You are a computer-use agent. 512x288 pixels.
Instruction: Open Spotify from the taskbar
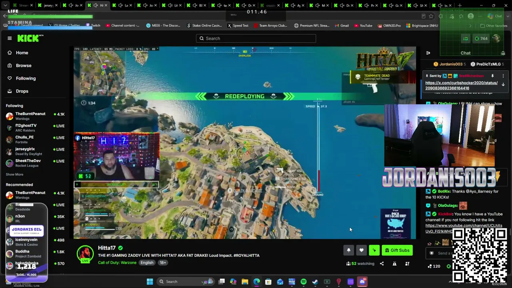pyautogui.click(x=304, y=282)
